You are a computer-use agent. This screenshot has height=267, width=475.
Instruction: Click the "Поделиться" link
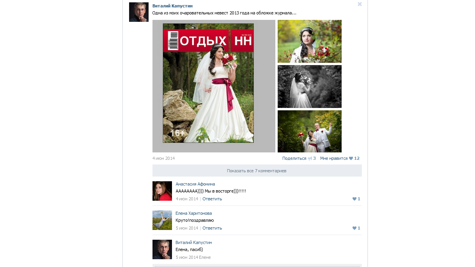[294, 159]
